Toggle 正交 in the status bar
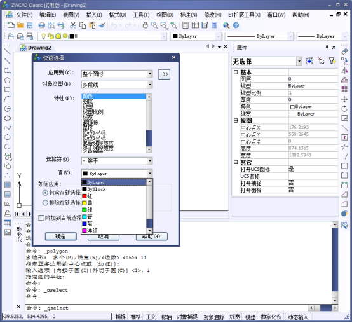 [151, 317]
